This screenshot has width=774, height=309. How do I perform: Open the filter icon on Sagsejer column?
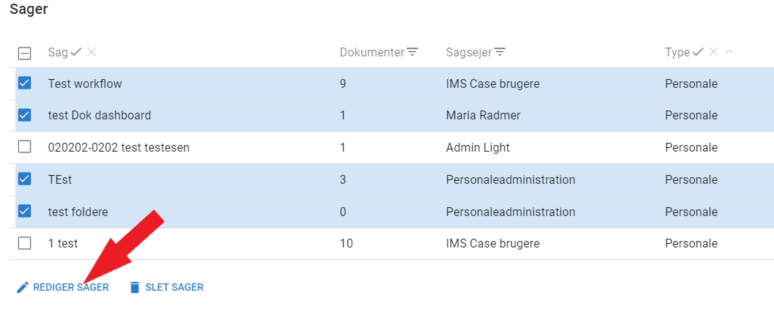[x=500, y=52]
